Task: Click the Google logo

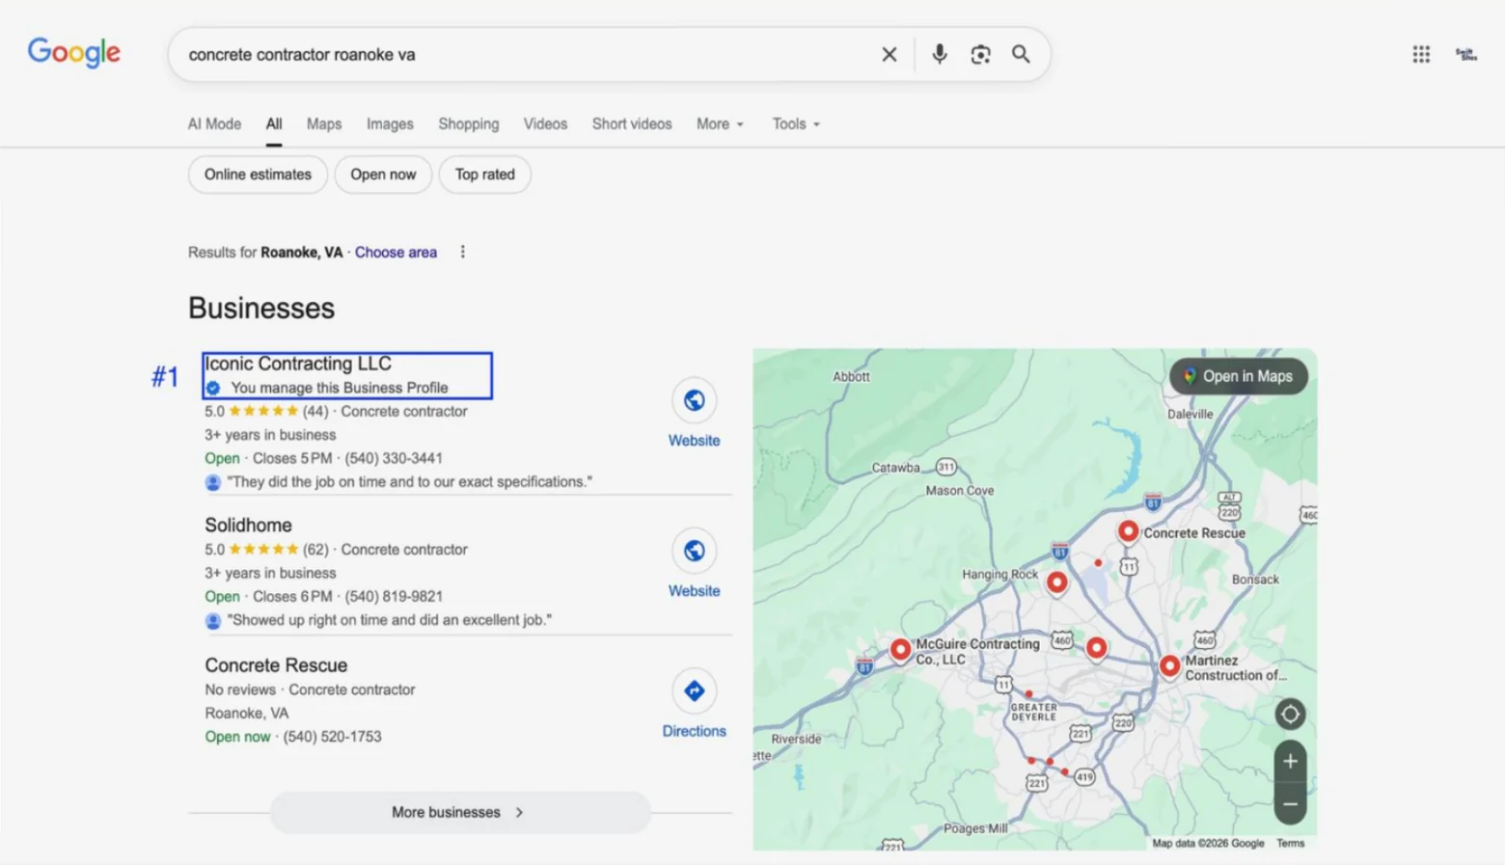Action: coord(74,52)
